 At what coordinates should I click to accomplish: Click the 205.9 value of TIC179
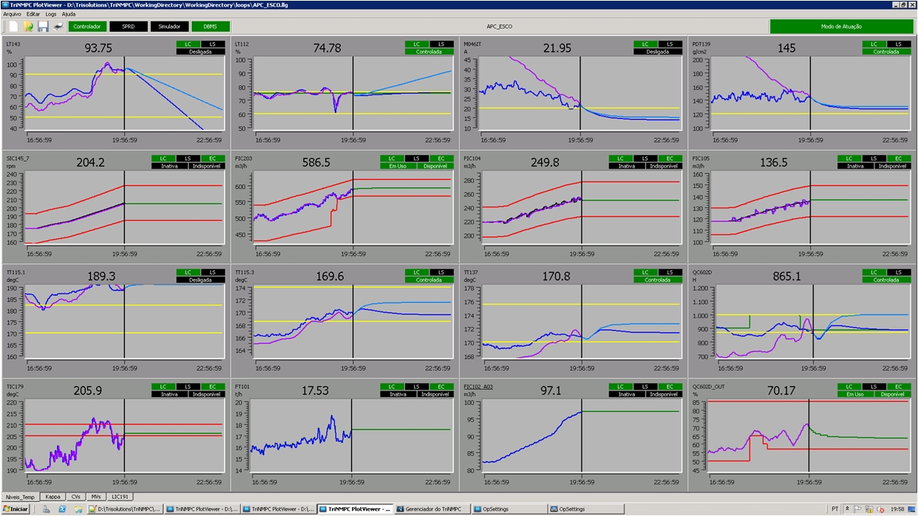(x=88, y=391)
